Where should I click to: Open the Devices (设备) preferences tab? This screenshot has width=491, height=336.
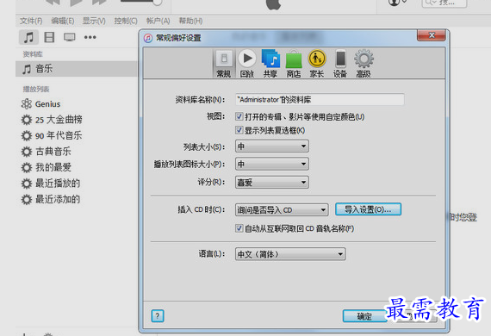coord(340,64)
